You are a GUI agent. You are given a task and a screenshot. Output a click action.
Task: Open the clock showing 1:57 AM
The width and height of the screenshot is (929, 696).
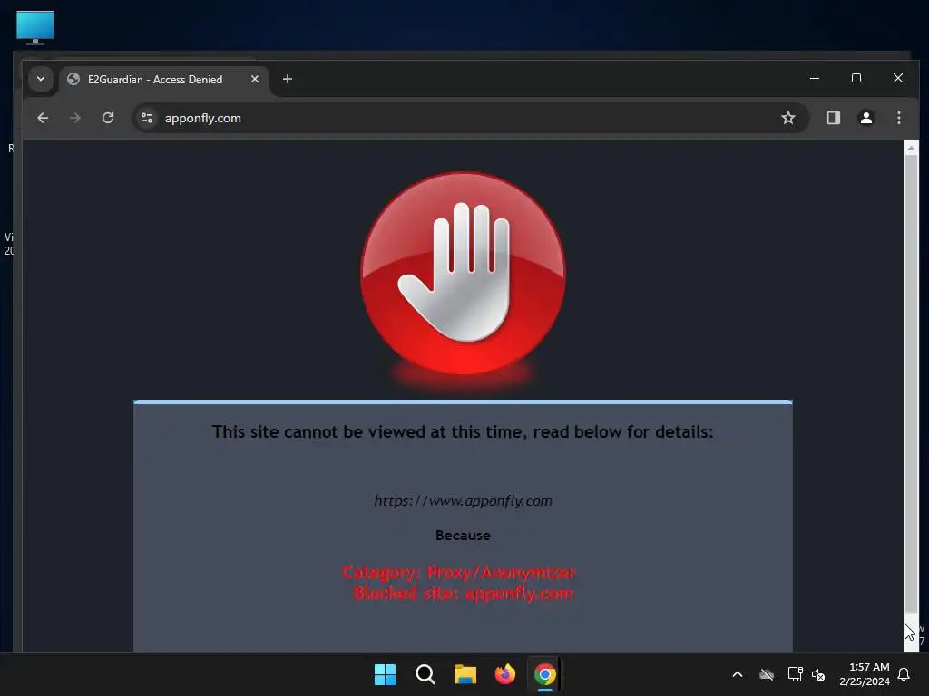865,674
